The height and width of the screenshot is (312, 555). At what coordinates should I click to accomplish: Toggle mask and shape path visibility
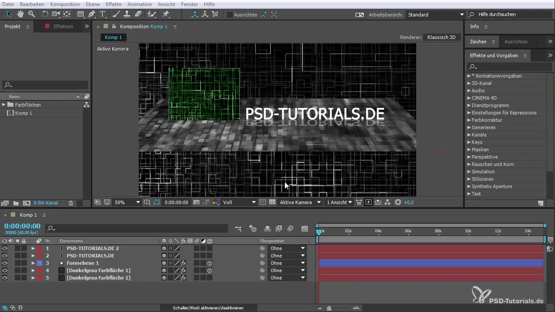(x=157, y=202)
